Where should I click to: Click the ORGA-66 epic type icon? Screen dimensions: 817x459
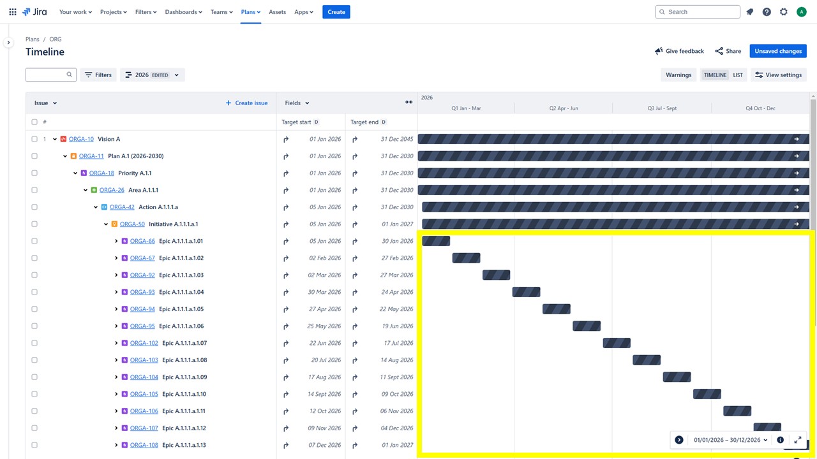(x=124, y=241)
